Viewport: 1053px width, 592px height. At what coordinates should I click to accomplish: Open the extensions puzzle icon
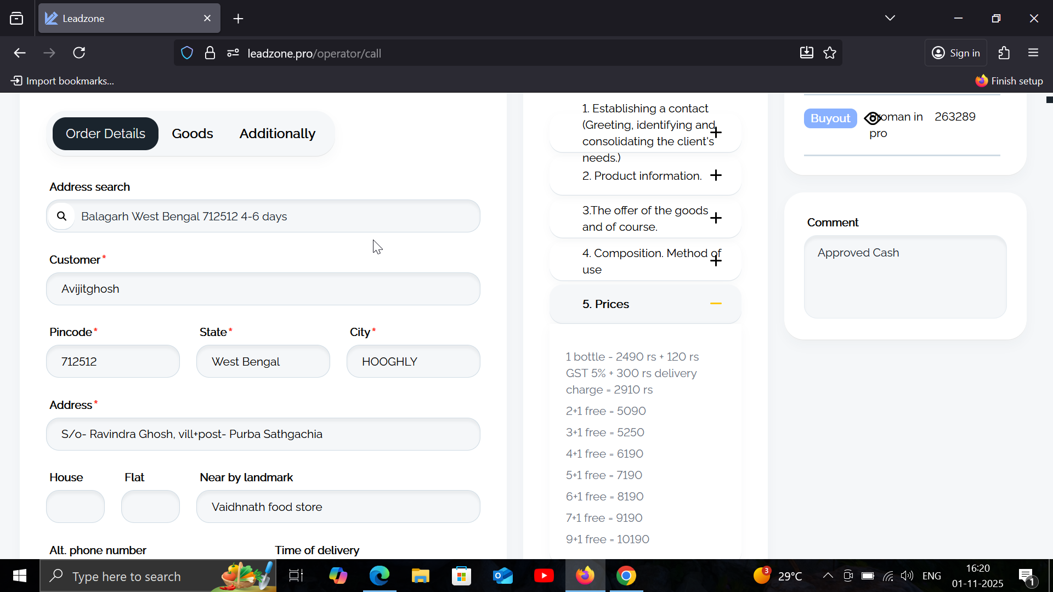coord(1004,53)
